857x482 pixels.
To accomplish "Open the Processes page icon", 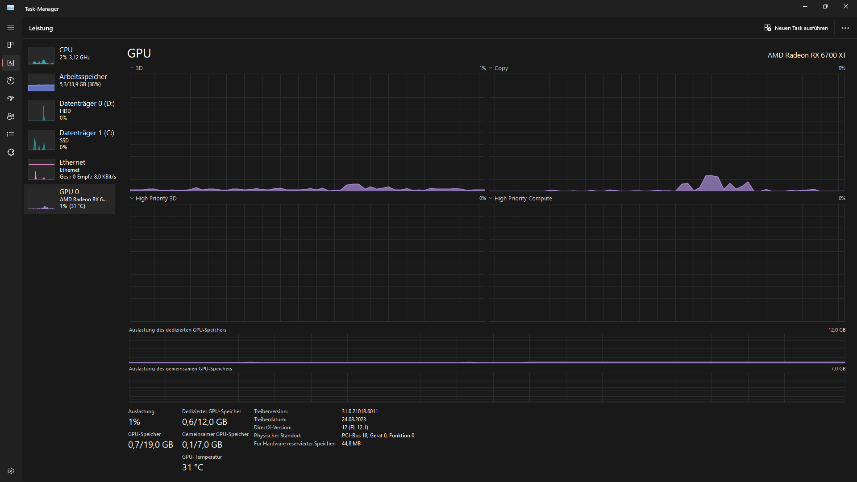I will (11, 45).
